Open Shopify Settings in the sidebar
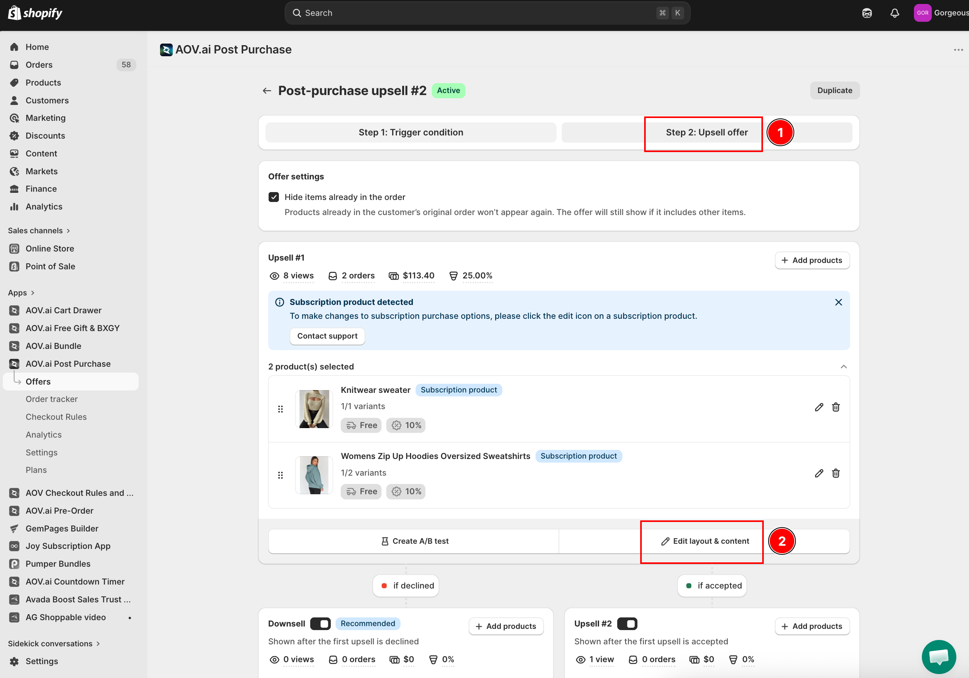The width and height of the screenshot is (969, 678). pyautogui.click(x=70, y=661)
